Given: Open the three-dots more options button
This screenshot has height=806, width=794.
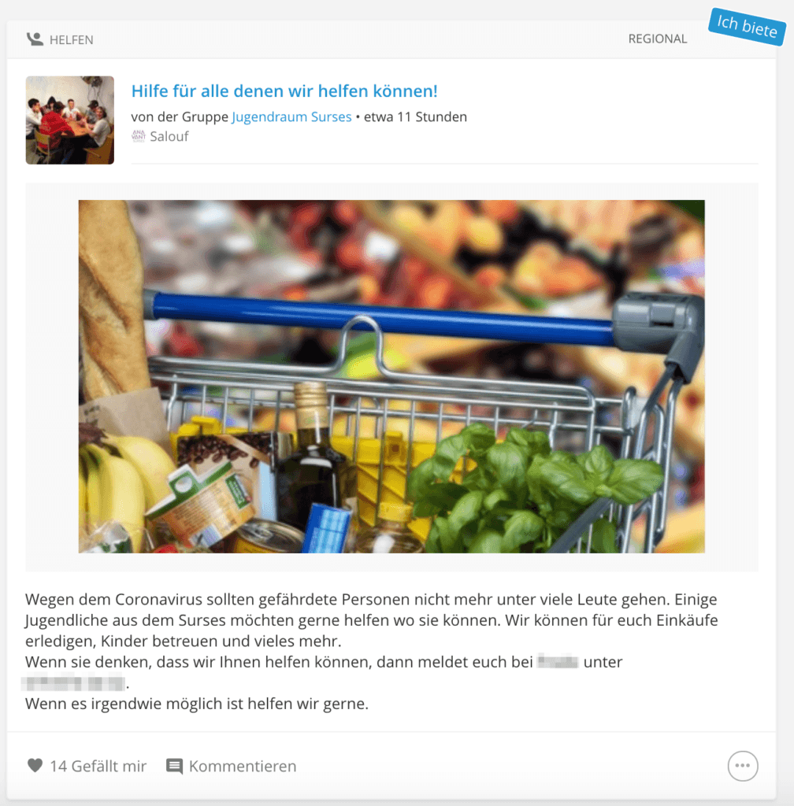Looking at the screenshot, I should pyautogui.click(x=743, y=765).
